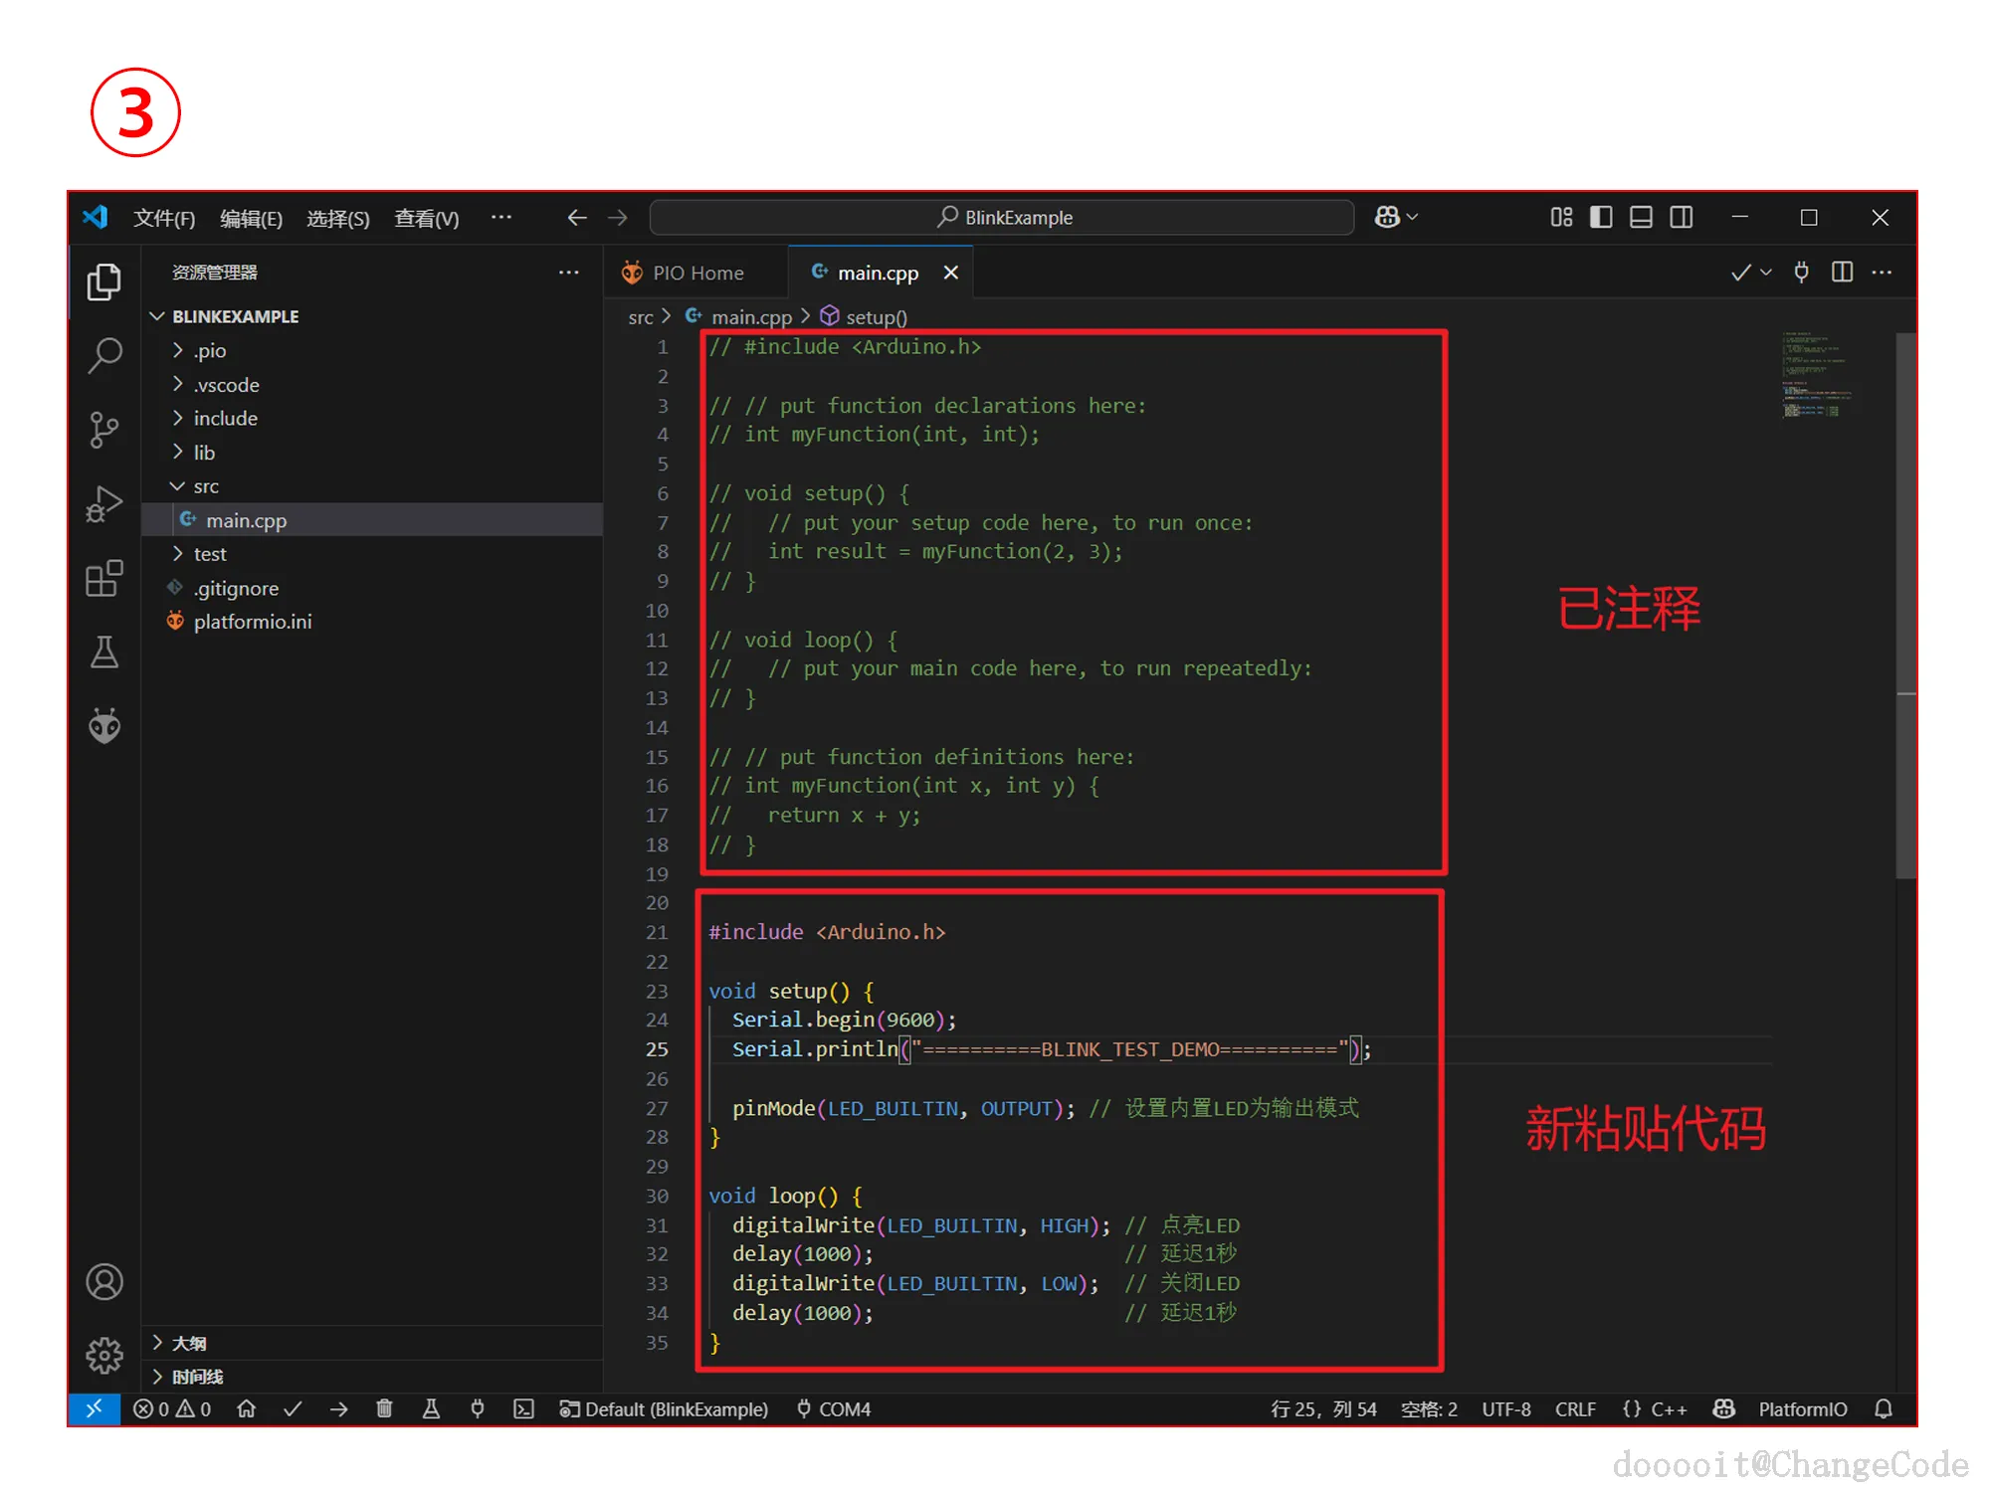Click the COM4 port selector
Viewport: 1990px width, 1492px height.
[x=834, y=1409]
